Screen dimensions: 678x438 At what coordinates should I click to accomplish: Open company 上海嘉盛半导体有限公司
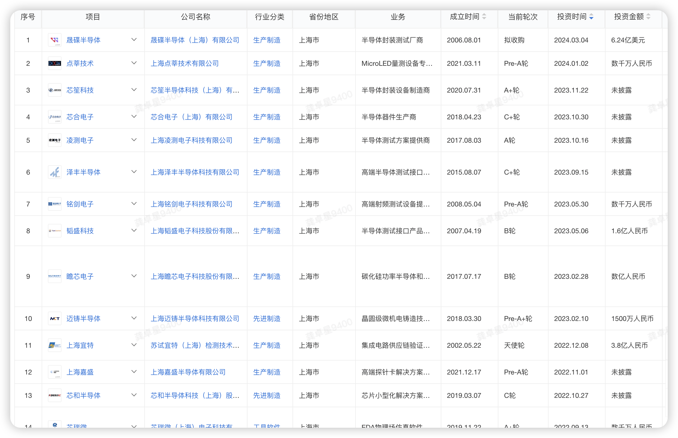click(x=188, y=372)
